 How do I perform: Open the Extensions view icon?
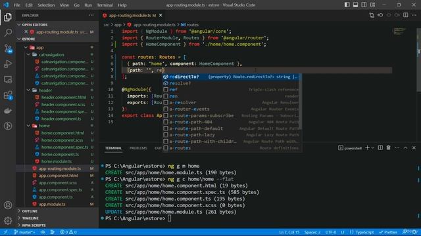[8, 95]
